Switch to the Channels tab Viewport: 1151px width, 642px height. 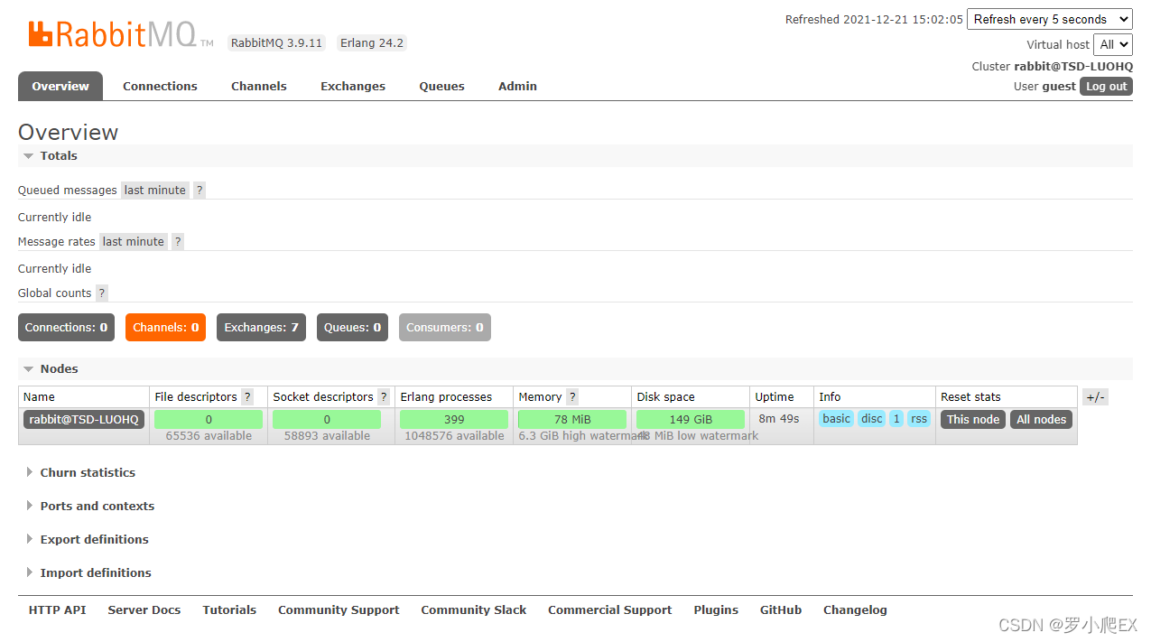click(259, 87)
